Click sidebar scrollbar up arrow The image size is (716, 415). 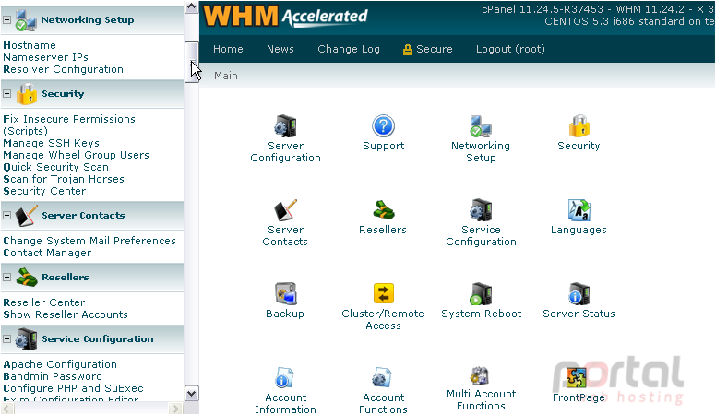191,6
